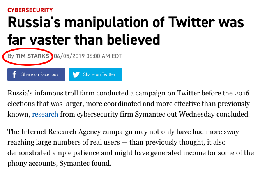Click the phrase 'Symantec found.' ending the article
Viewport: 260px width, 173px height.
(x=85, y=163)
